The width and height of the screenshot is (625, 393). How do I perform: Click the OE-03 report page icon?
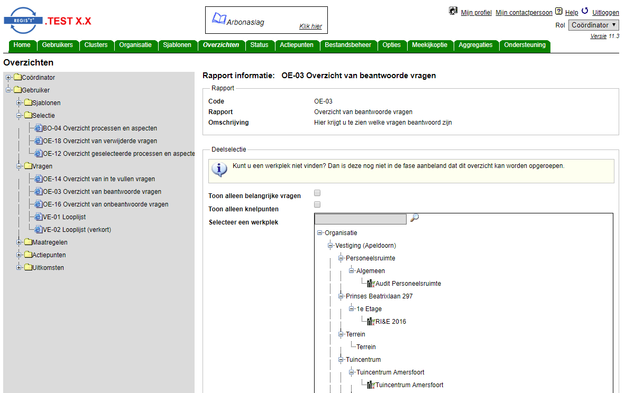38,191
